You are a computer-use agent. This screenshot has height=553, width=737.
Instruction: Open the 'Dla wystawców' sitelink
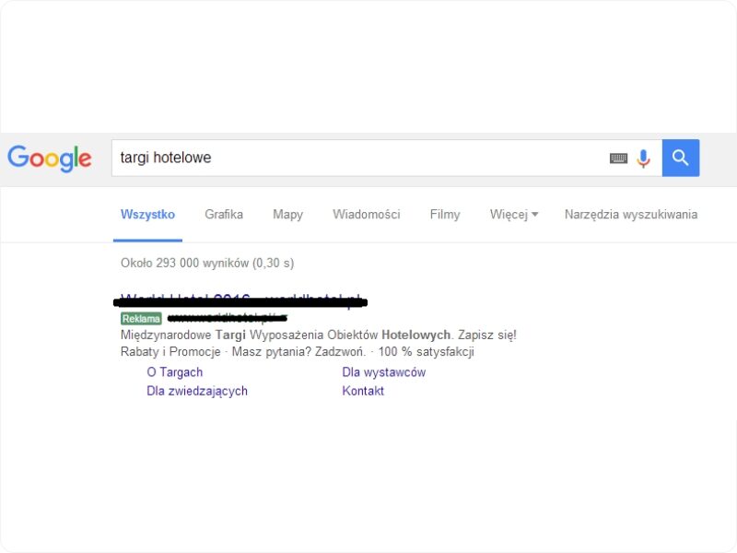[383, 372]
